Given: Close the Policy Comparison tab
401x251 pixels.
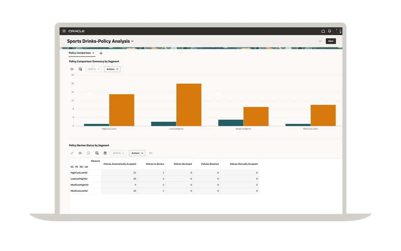Looking at the screenshot, I should [x=94, y=53].
